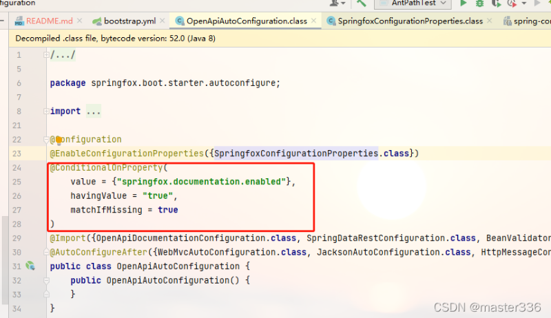Click WebMvcAutoConfiguration.class in @AutoConfigureAfter
Image resolution: width=551 pixels, height=318 pixels.
click(232, 253)
